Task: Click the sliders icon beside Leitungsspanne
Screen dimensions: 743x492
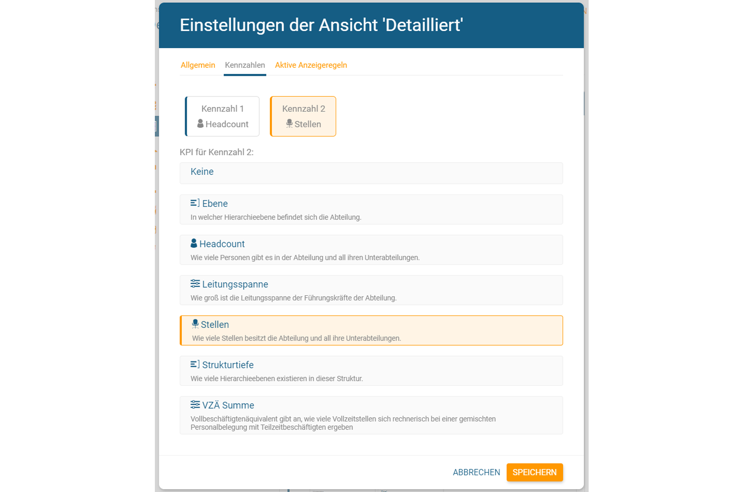Action: [195, 284]
